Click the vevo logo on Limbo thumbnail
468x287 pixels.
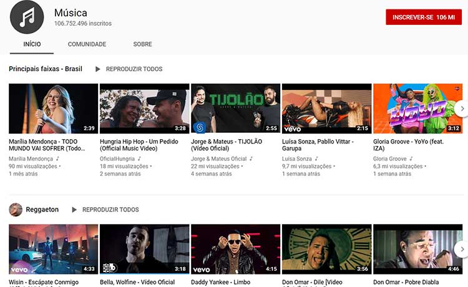pos(202,270)
